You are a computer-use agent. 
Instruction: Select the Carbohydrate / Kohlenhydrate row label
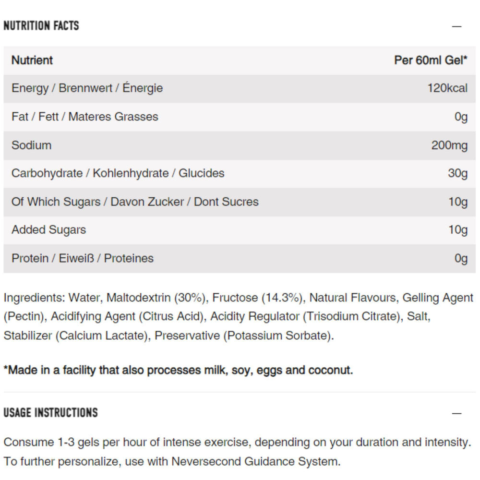(x=118, y=173)
